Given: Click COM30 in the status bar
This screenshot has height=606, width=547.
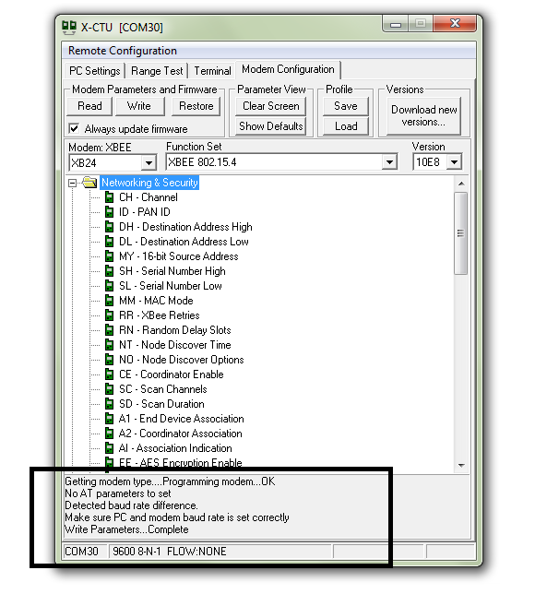Looking at the screenshot, I should pos(81,552).
